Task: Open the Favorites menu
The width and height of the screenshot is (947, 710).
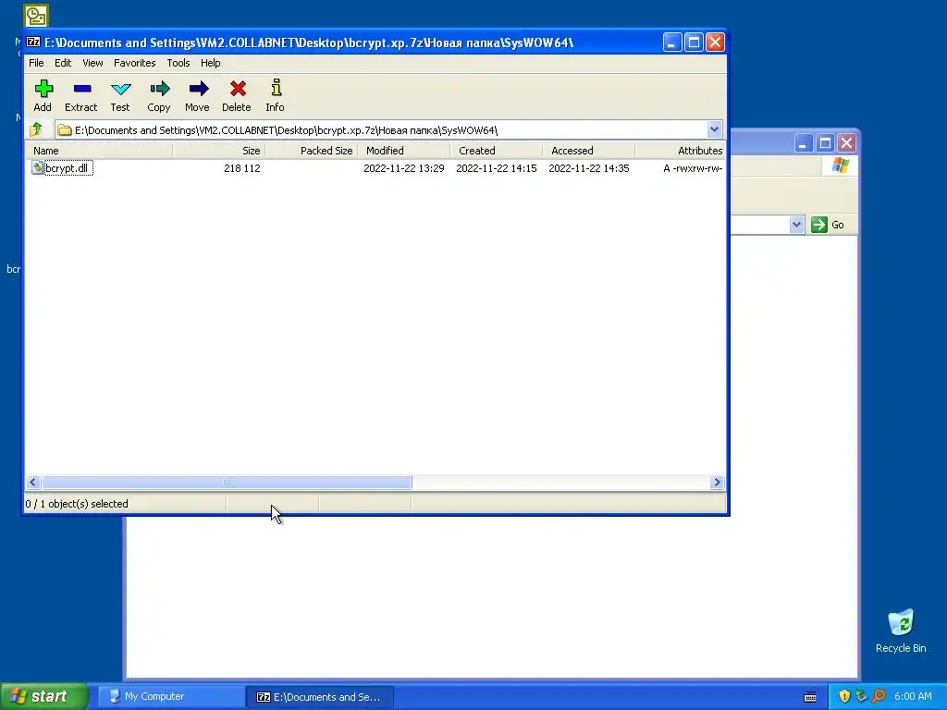Action: [135, 63]
